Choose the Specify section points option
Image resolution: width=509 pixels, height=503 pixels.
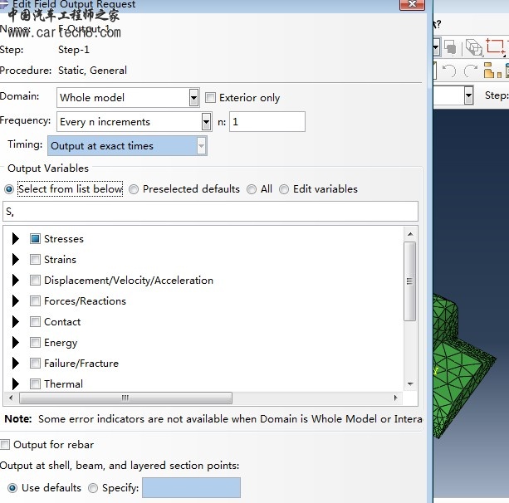tap(93, 488)
